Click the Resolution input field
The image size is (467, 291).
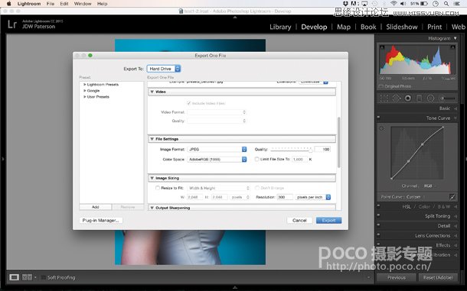[x=285, y=197]
